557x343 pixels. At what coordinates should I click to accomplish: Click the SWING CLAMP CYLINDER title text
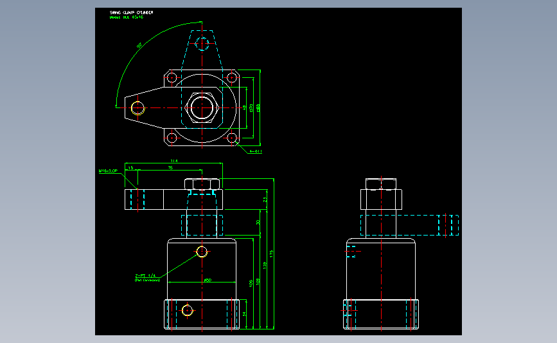tap(132, 12)
